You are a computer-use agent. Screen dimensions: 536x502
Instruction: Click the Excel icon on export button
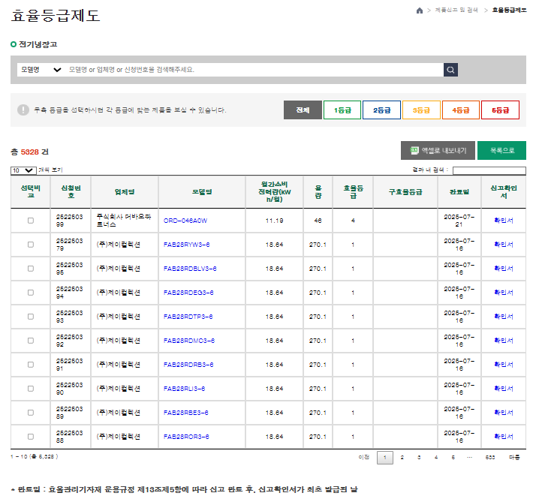pos(414,150)
